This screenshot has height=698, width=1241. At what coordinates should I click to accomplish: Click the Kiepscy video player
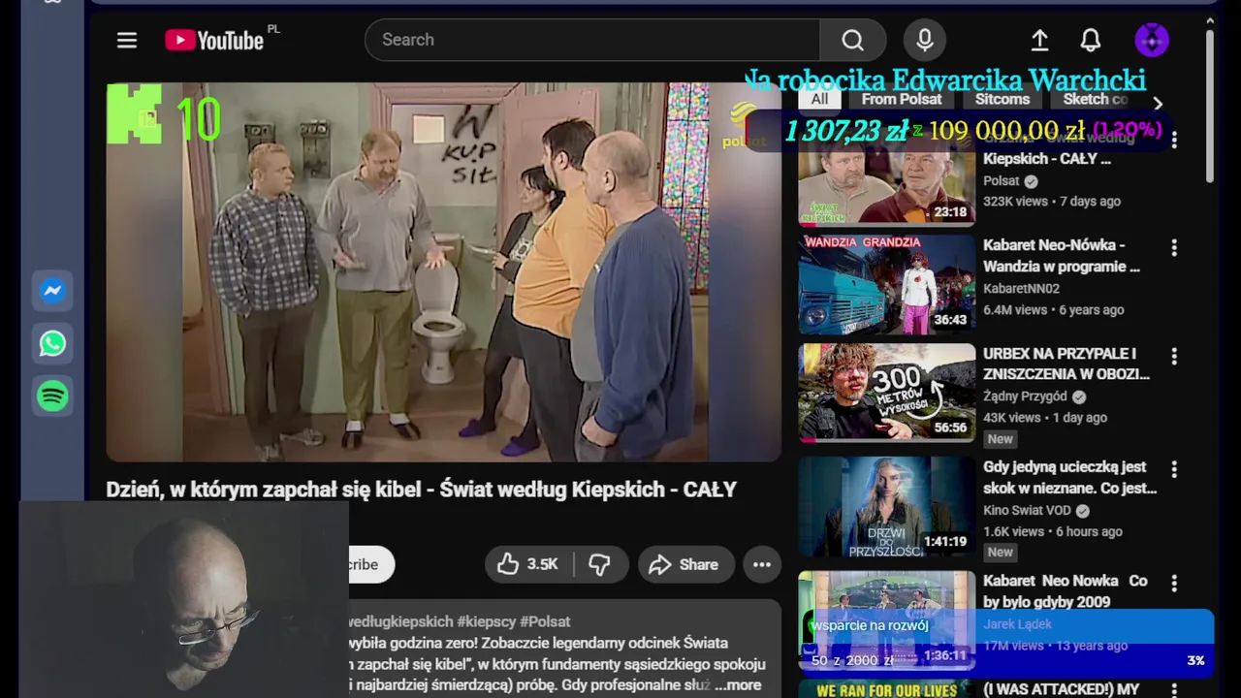pos(443,271)
